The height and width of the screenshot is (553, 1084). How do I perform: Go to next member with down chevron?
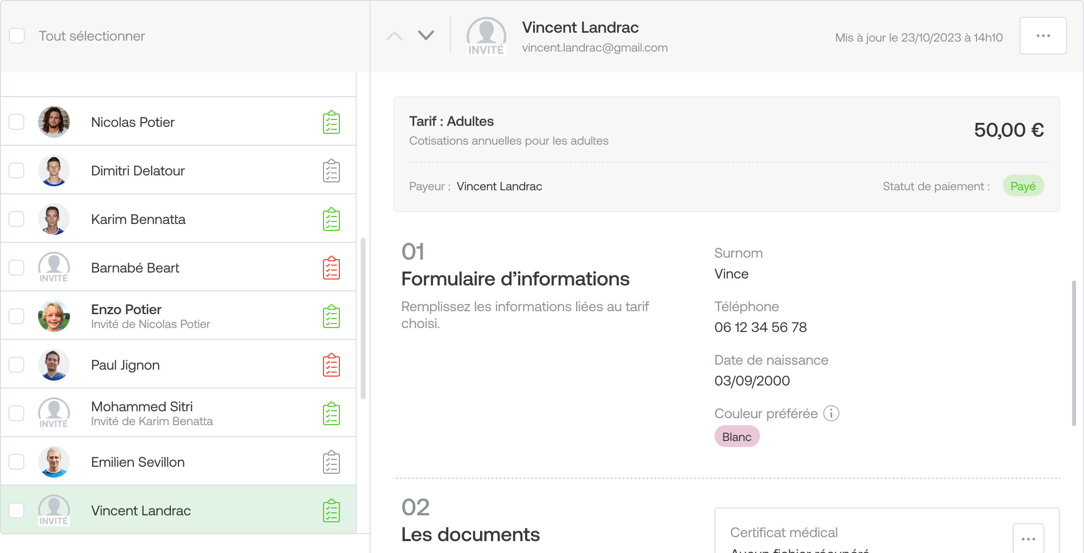(x=426, y=35)
